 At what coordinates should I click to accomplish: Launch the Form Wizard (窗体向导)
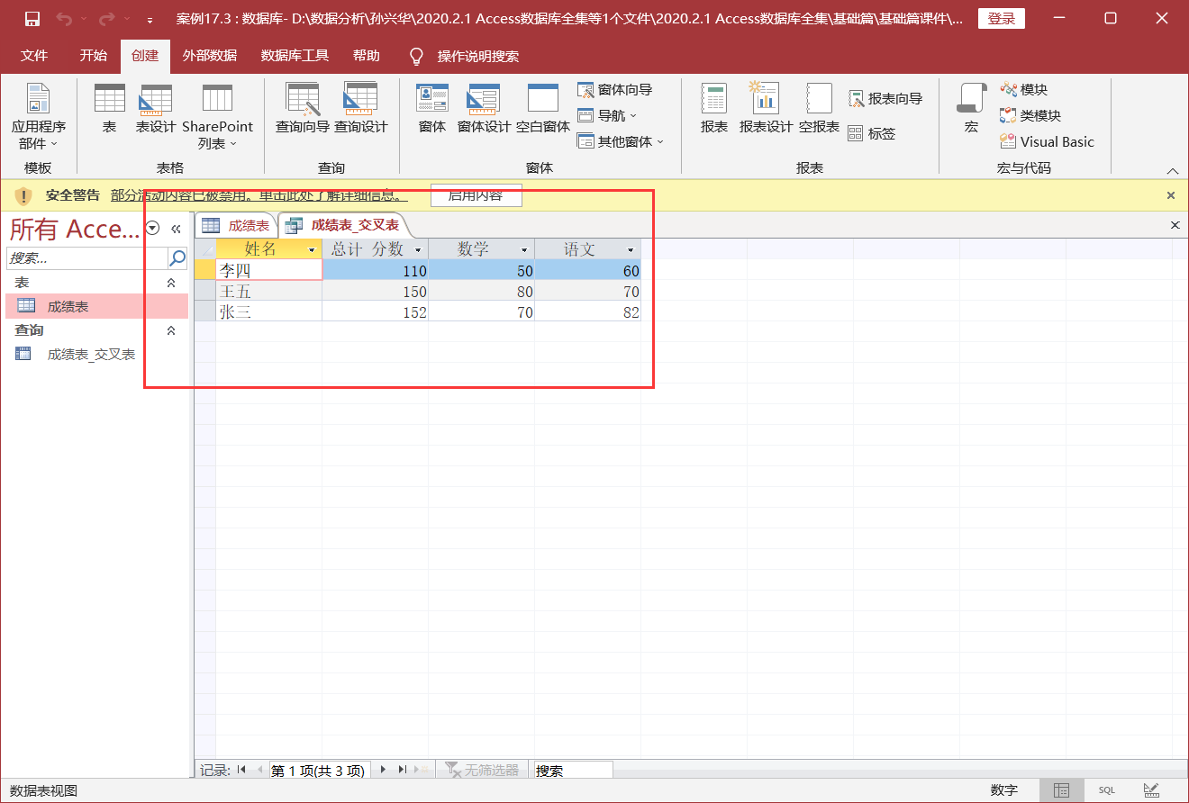click(x=615, y=90)
